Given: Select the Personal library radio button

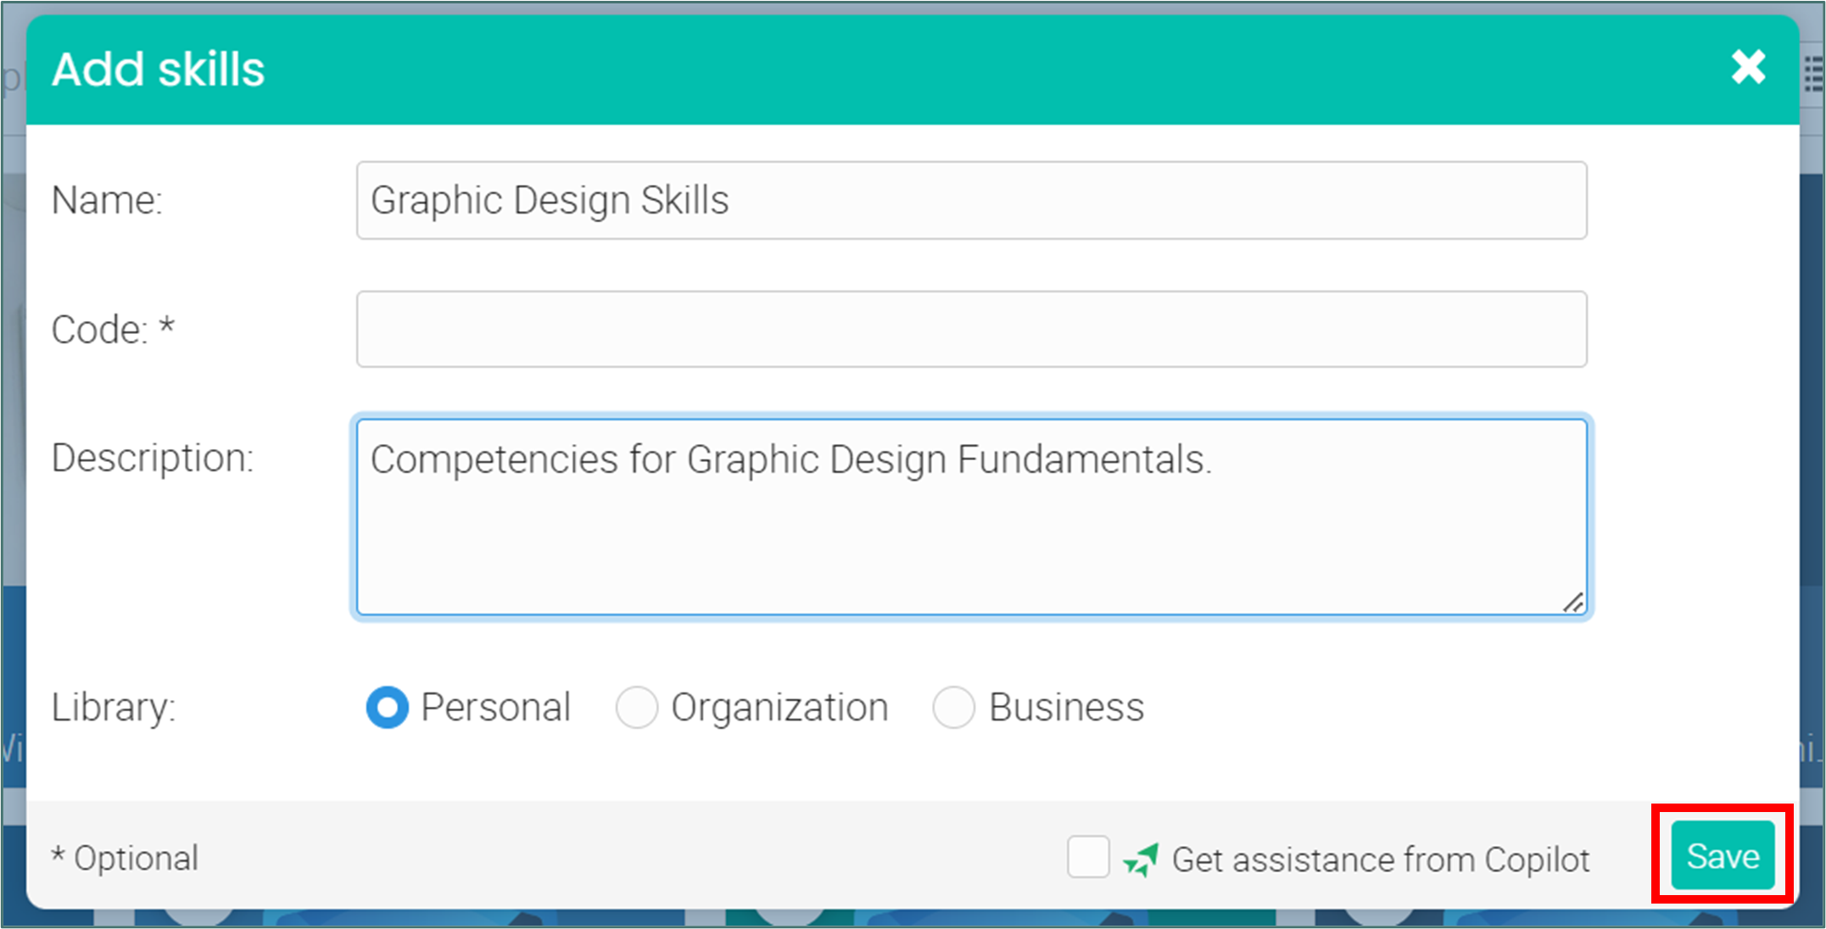Looking at the screenshot, I should 388,707.
